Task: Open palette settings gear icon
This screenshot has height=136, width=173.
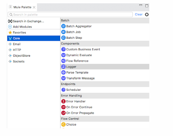Action: [x=147, y=15]
